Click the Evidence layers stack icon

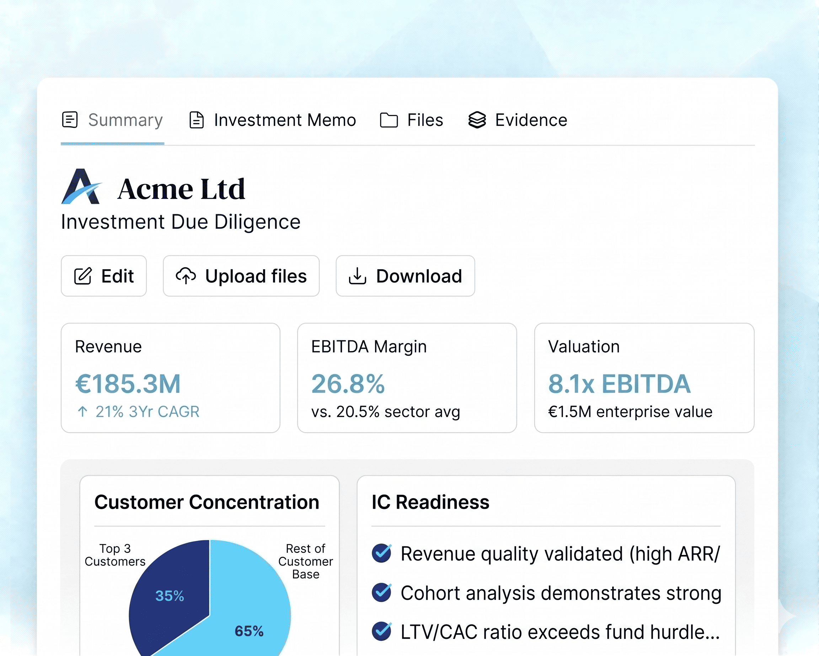(477, 120)
